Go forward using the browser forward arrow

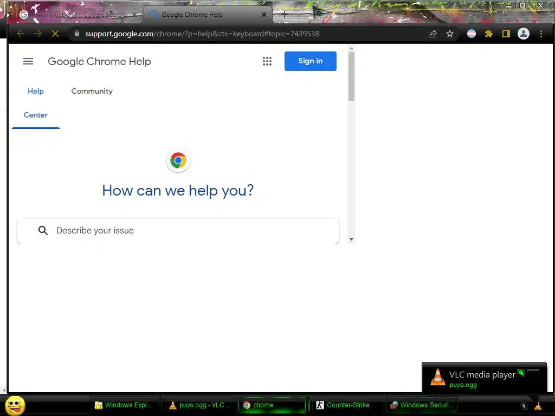click(x=38, y=34)
